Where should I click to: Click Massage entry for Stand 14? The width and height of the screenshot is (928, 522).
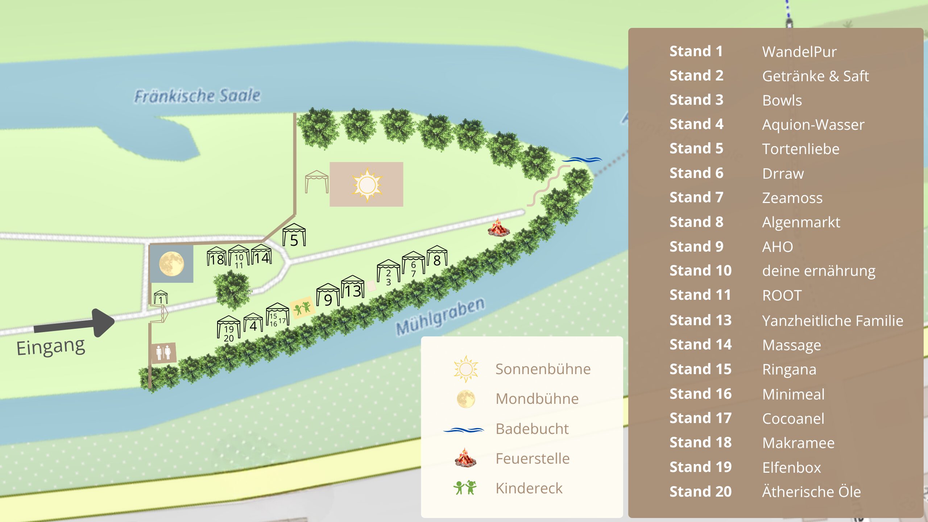coord(792,345)
